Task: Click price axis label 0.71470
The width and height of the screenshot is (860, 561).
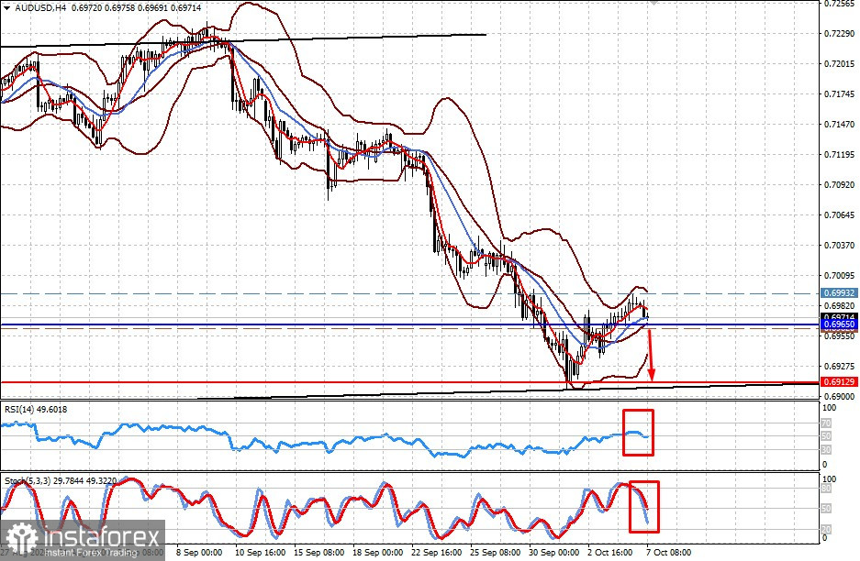Action: pos(839,125)
